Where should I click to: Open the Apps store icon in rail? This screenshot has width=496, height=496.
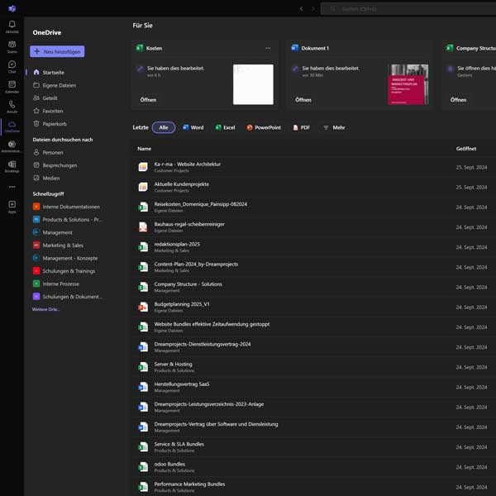(12, 204)
